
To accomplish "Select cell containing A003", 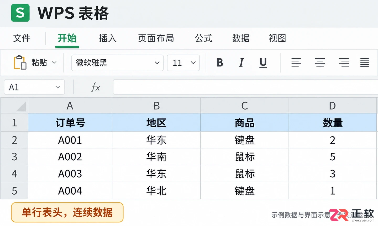I will (70, 174).
